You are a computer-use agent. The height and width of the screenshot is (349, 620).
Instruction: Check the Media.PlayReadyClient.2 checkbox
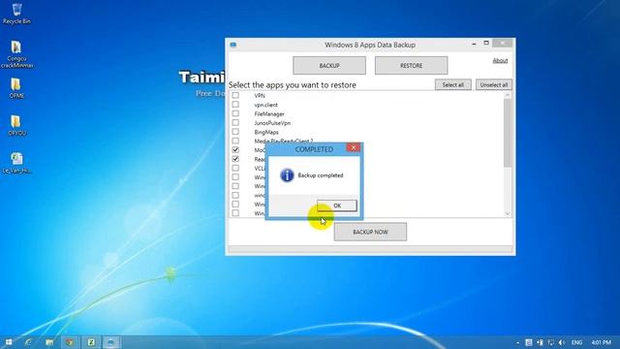pyautogui.click(x=235, y=141)
